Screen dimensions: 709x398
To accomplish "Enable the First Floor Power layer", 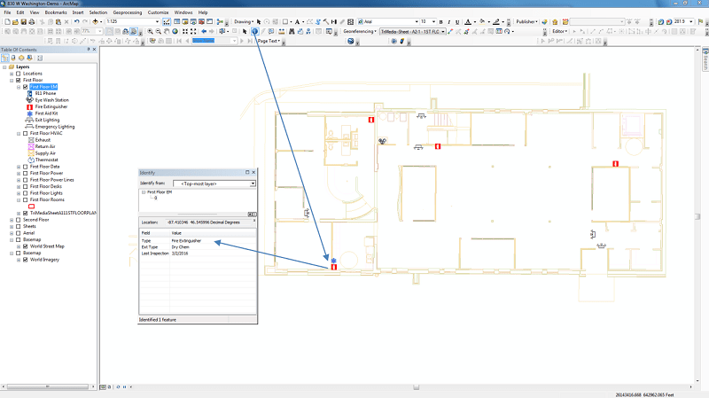I will pyautogui.click(x=26, y=173).
